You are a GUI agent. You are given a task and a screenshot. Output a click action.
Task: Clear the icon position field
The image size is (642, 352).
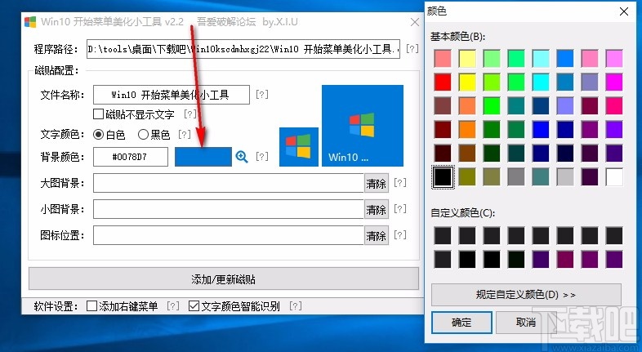(377, 235)
